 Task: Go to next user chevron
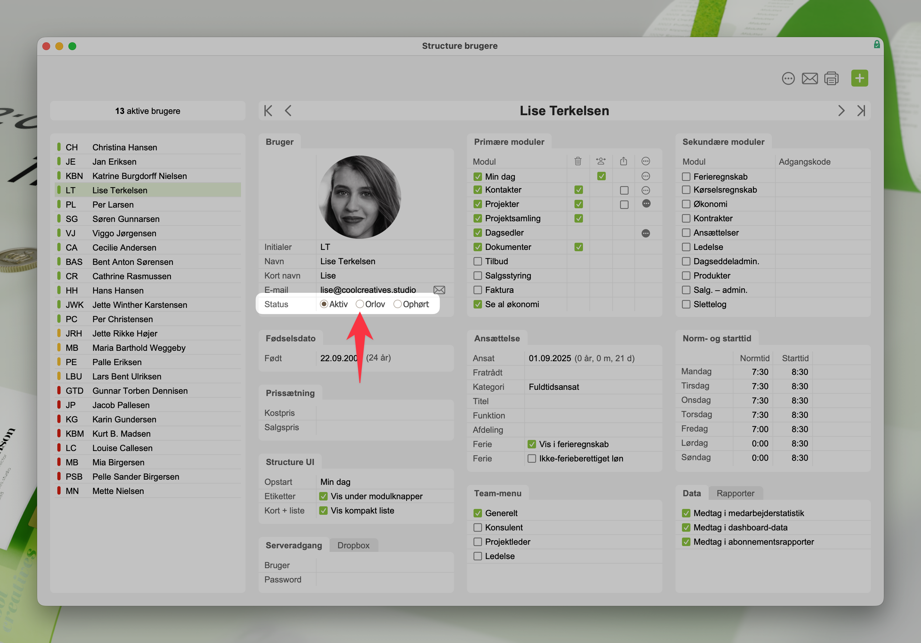(841, 111)
